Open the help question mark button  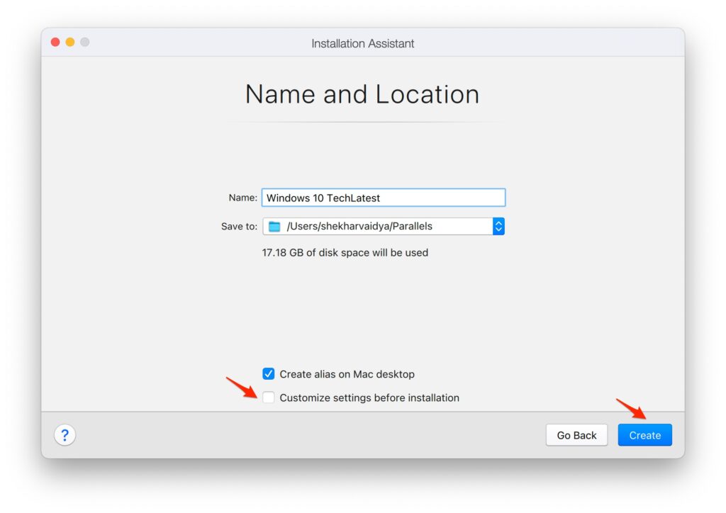click(65, 435)
